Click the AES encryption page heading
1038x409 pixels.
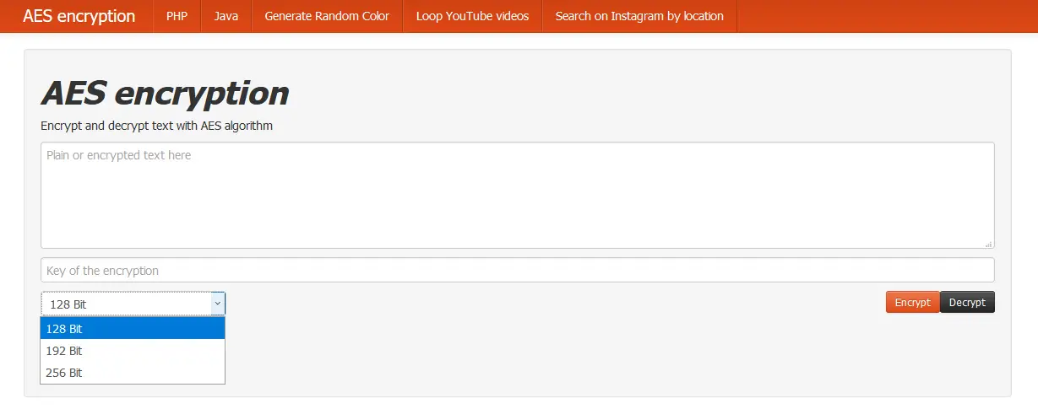click(x=165, y=93)
